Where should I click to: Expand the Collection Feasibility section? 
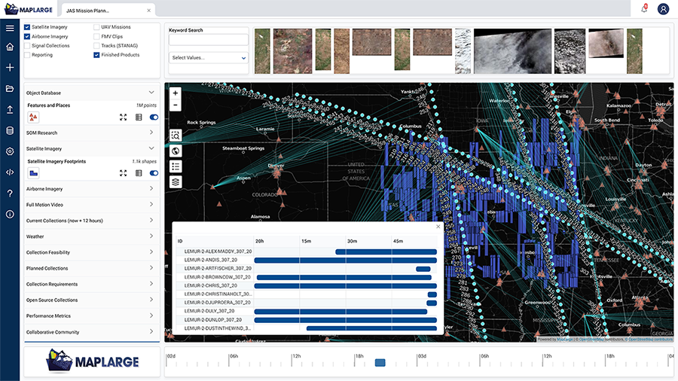click(x=91, y=252)
